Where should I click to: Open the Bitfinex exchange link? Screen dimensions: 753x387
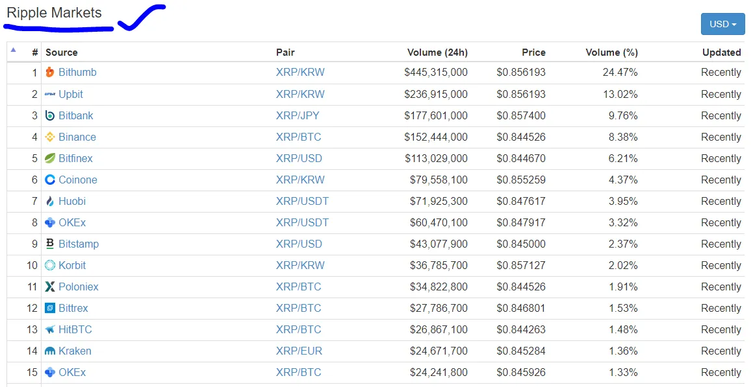[75, 159]
